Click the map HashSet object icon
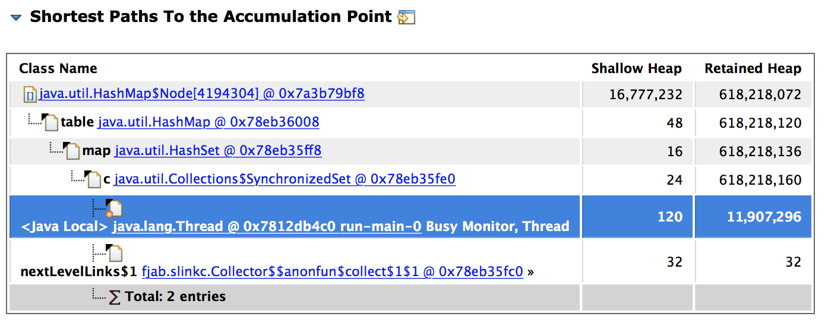This screenshot has width=828, height=329. click(72, 151)
